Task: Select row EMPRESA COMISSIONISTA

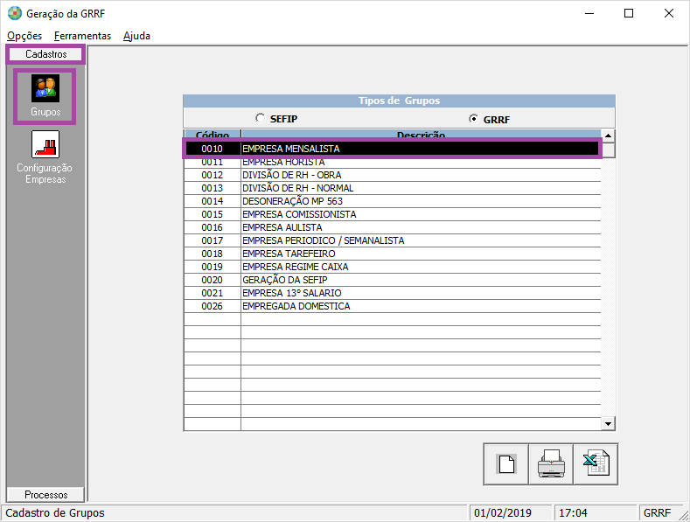Action: 393,214
